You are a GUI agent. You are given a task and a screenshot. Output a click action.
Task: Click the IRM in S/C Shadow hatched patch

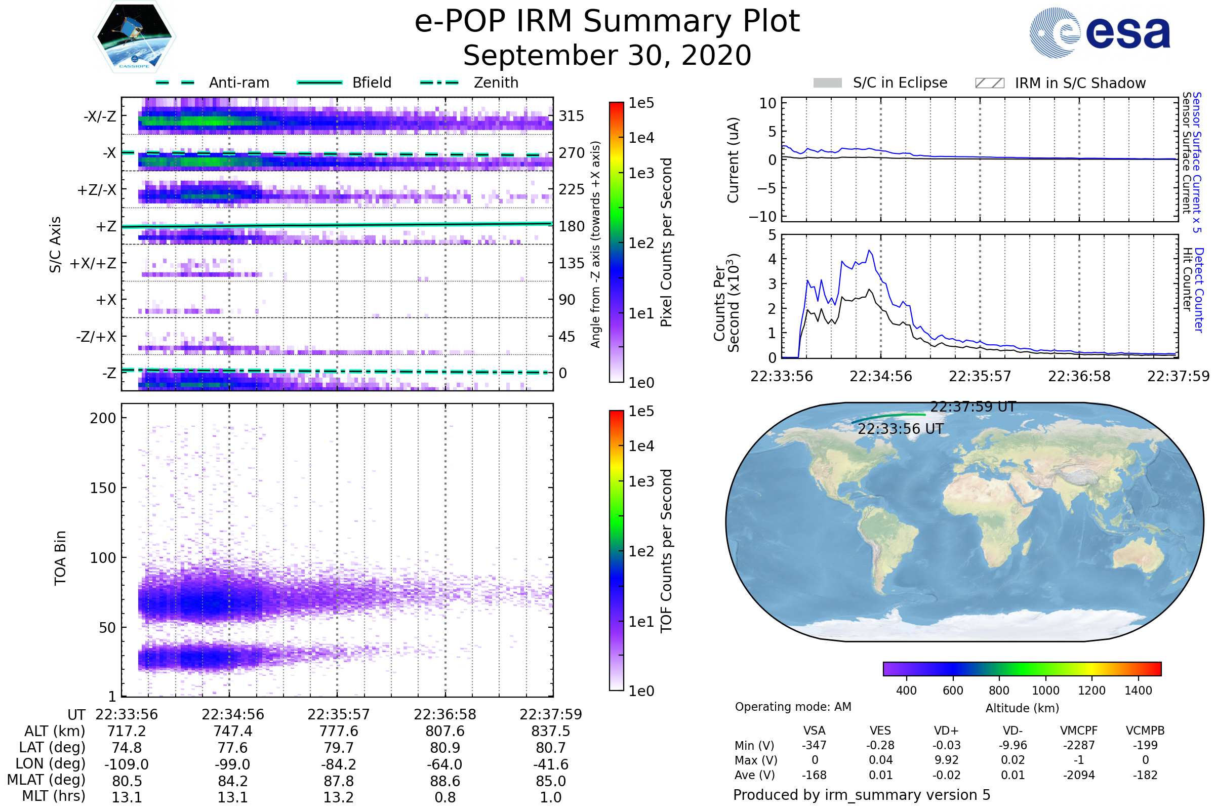coord(989,83)
